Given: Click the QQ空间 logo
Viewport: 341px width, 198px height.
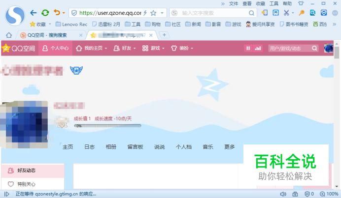Looking at the screenshot, I should pos(19,48).
